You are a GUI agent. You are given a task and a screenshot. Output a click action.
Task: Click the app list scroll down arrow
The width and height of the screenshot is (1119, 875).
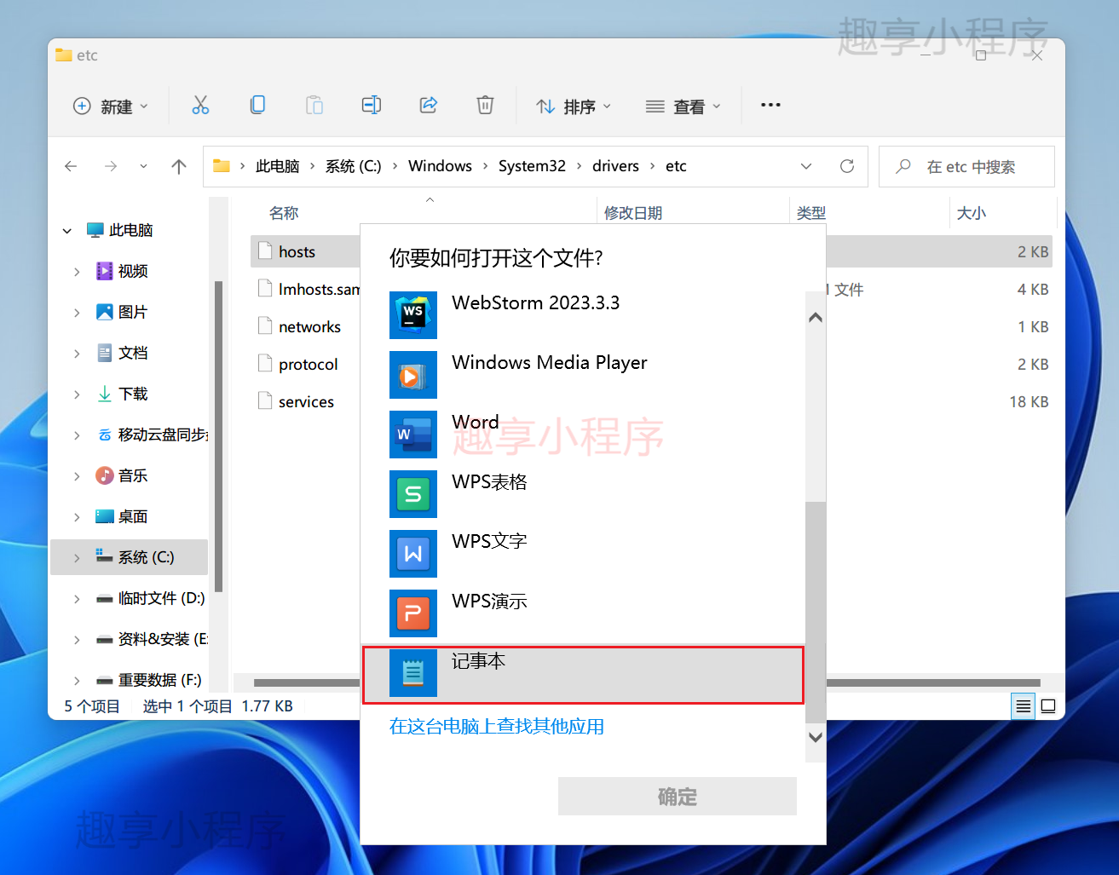pos(816,737)
